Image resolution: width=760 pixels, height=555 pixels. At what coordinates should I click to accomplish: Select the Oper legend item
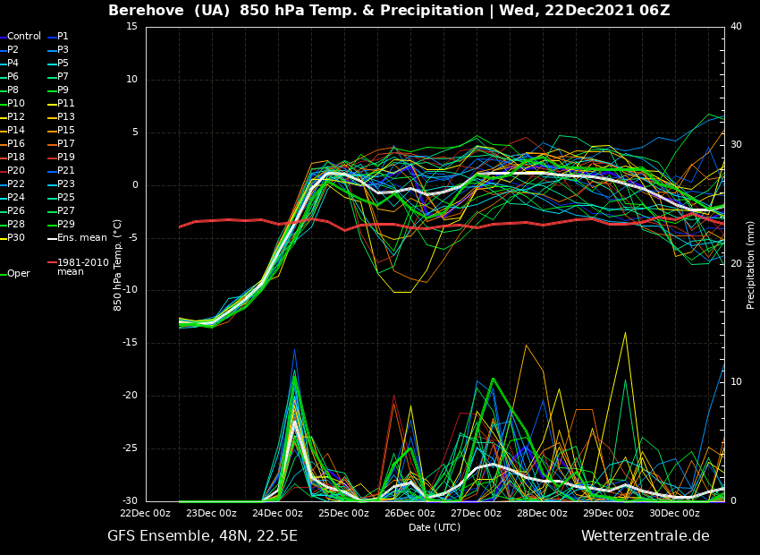19,274
